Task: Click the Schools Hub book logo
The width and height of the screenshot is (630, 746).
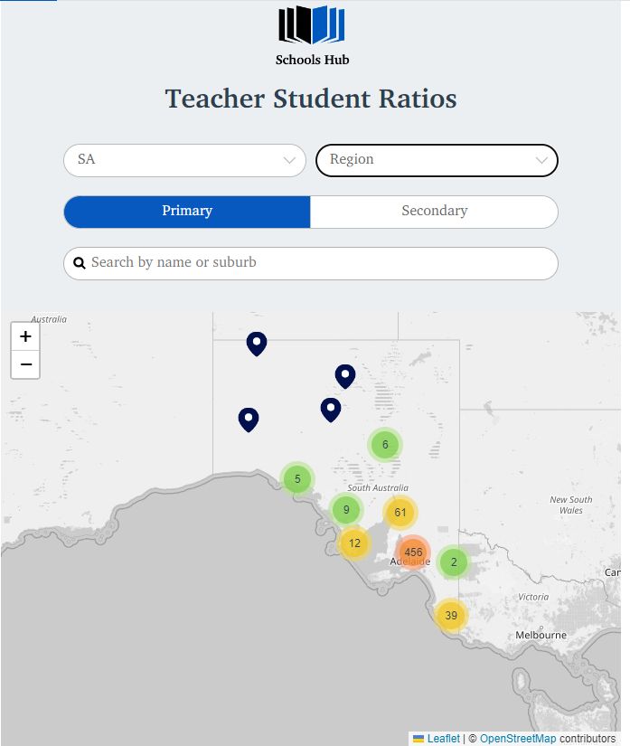Action: [x=312, y=25]
